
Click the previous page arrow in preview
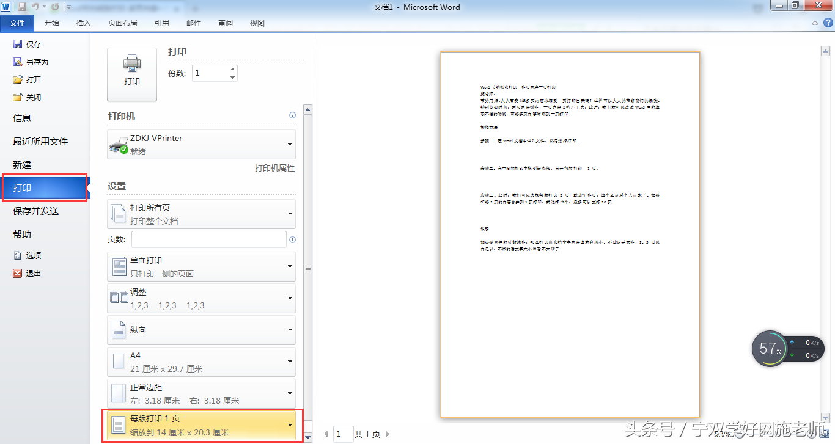[x=326, y=434]
